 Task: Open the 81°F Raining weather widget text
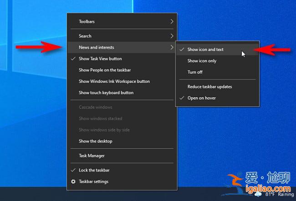(280, 194)
